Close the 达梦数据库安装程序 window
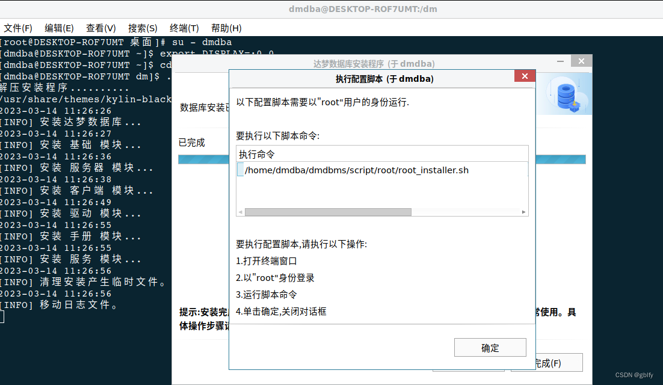Viewport: 663px width, 385px height. click(x=581, y=61)
